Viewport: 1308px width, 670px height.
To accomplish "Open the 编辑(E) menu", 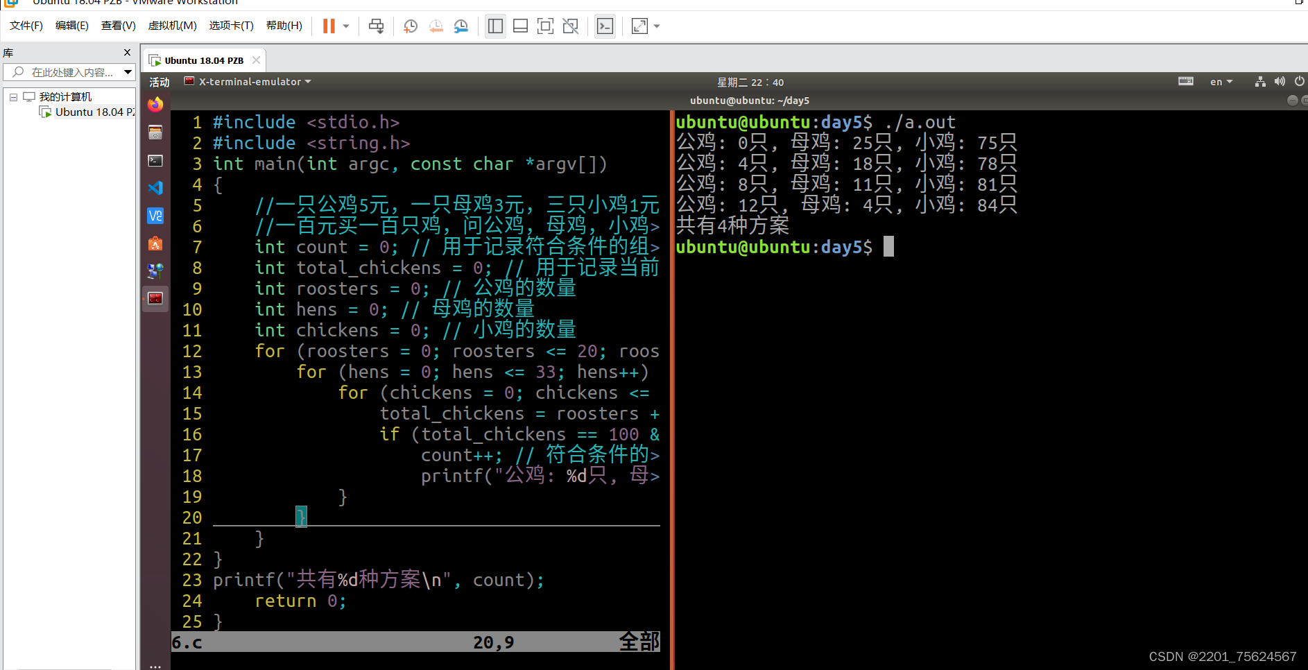I will (x=72, y=26).
